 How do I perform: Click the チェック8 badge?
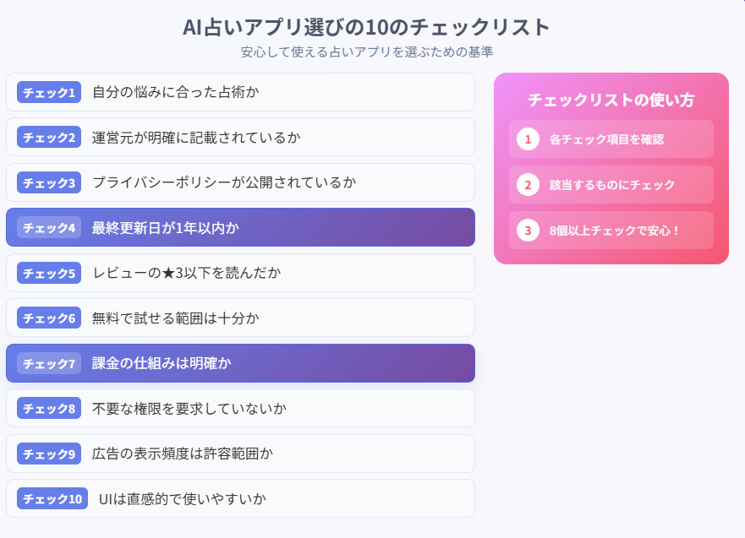coord(49,409)
